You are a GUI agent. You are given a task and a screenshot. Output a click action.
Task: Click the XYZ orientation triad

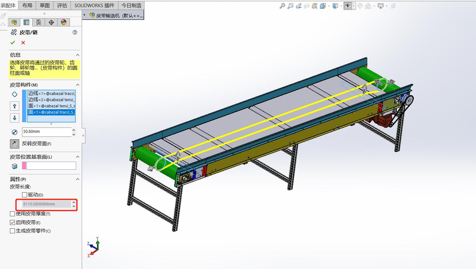click(94, 247)
